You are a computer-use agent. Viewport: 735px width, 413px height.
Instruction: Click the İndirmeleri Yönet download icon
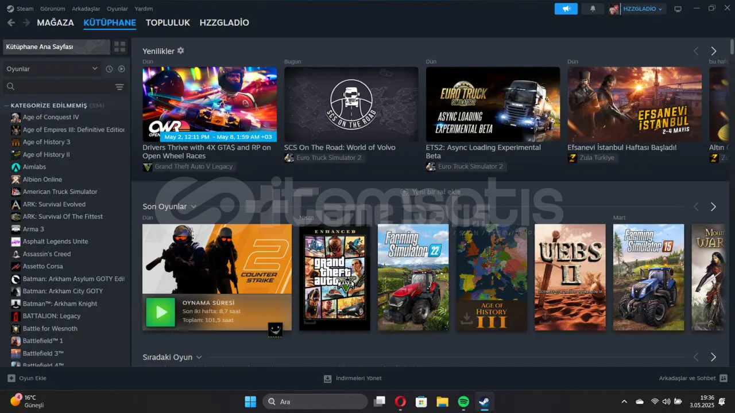[x=327, y=379]
